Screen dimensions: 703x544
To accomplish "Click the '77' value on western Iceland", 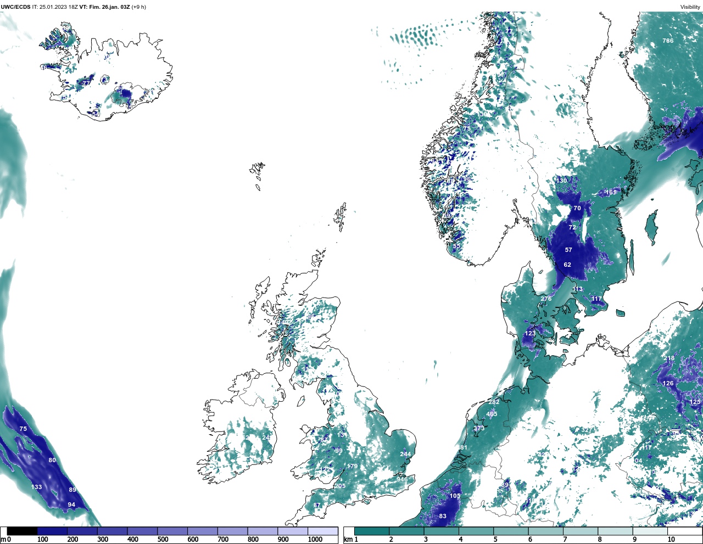I will [86, 83].
